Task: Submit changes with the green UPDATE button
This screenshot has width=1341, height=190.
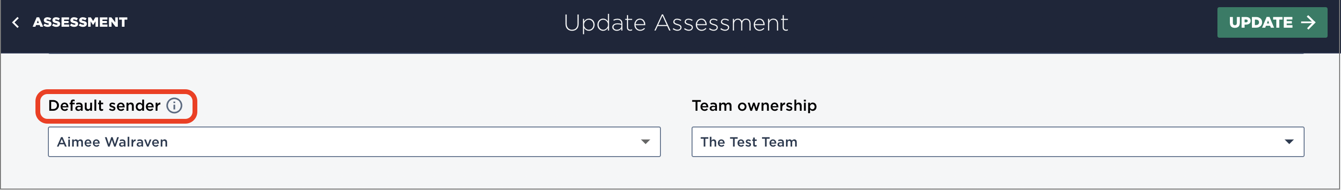Action: 1272,22
